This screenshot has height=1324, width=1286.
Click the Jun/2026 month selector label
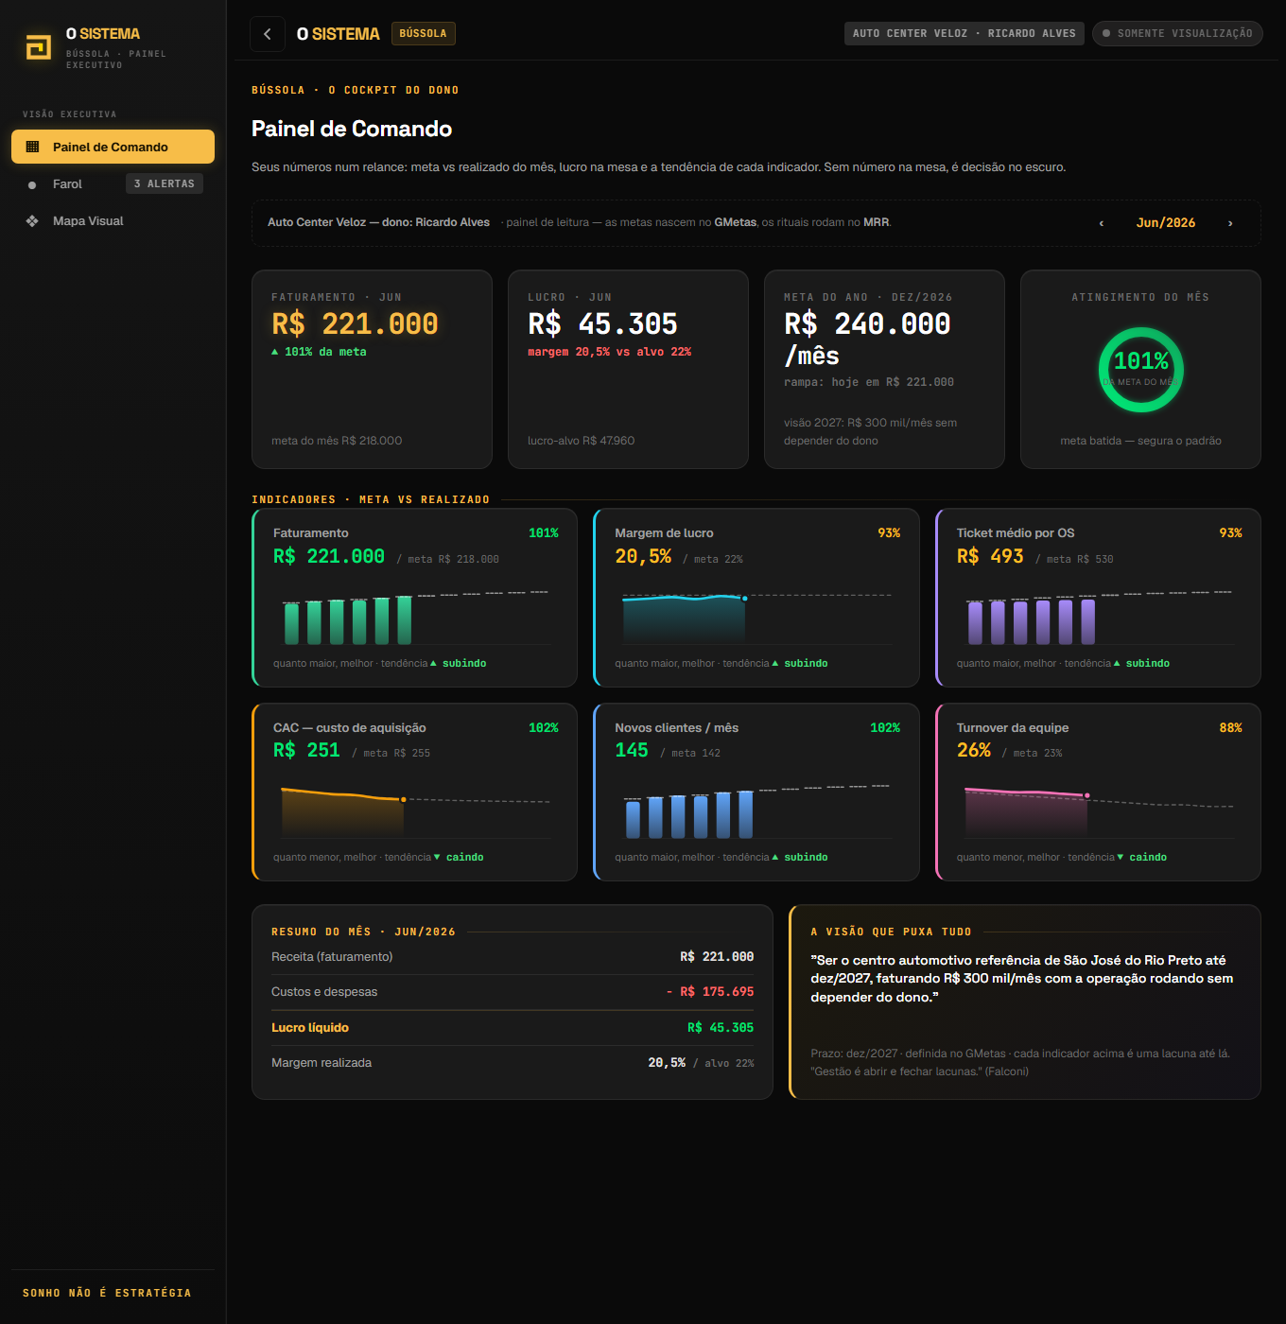point(1166,223)
